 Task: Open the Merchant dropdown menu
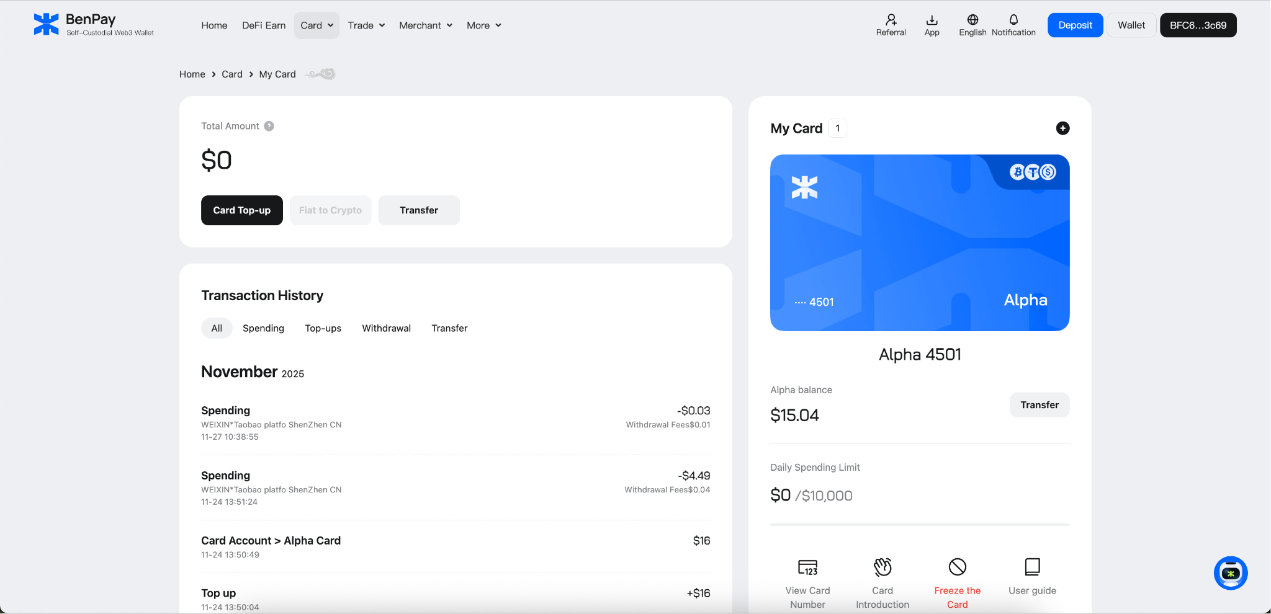pos(425,25)
